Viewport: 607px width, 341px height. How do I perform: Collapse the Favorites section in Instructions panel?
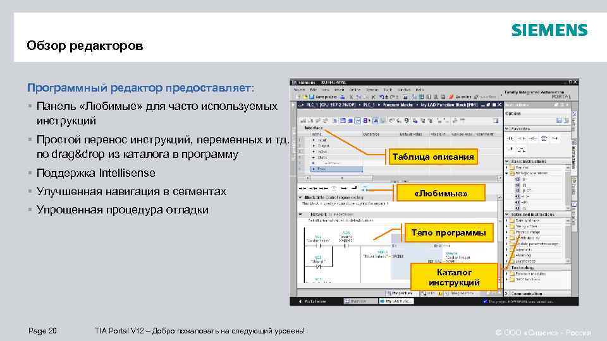506,129
